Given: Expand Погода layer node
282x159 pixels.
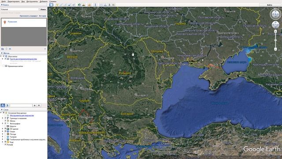Looking at the screenshot, I should click(3, 134).
